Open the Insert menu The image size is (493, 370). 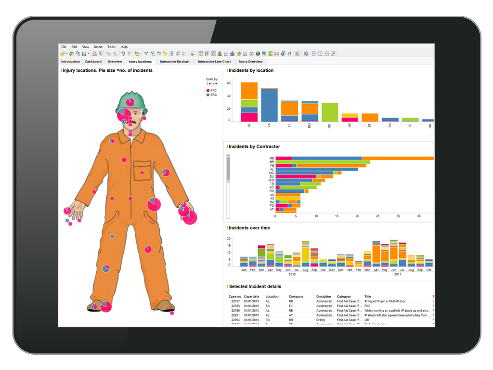(98, 47)
